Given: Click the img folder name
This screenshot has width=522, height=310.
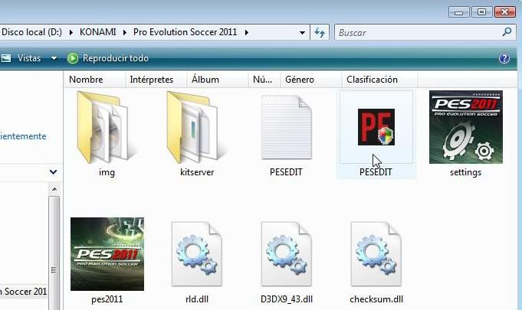Looking at the screenshot, I should [x=107, y=172].
